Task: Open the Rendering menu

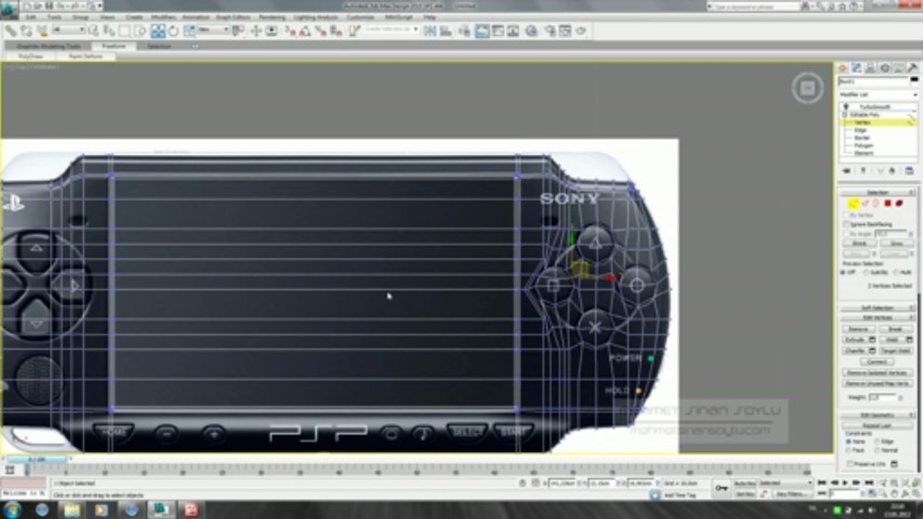Action: [272, 17]
